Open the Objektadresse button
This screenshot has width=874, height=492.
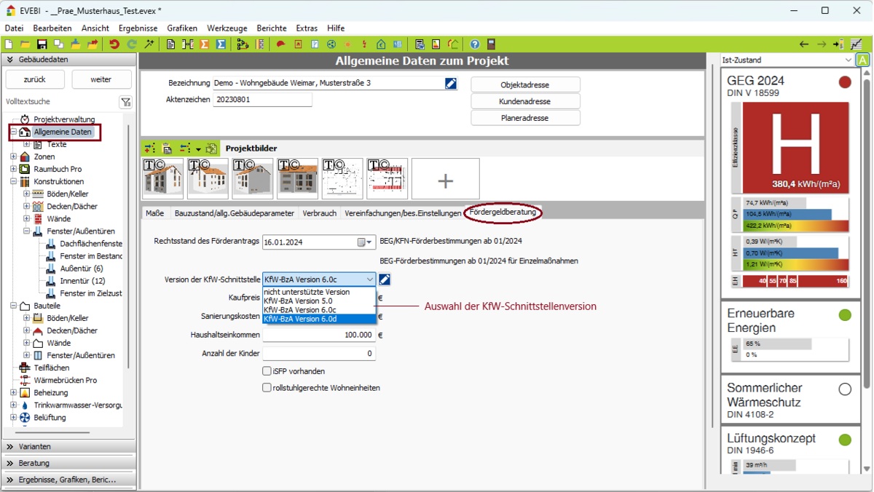[x=525, y=85]
